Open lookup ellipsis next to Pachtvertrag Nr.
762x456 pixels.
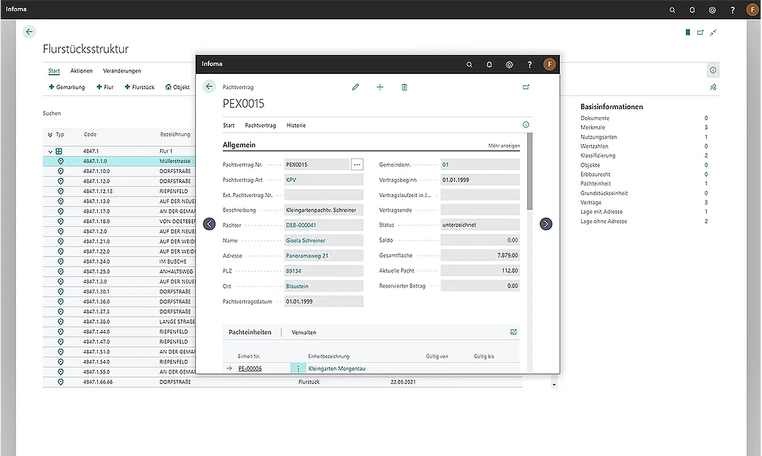[357, 165]
